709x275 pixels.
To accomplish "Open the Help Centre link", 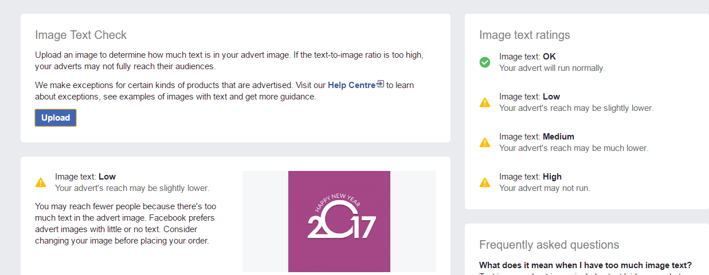I will pyautogui.click(x=352, y=85).
